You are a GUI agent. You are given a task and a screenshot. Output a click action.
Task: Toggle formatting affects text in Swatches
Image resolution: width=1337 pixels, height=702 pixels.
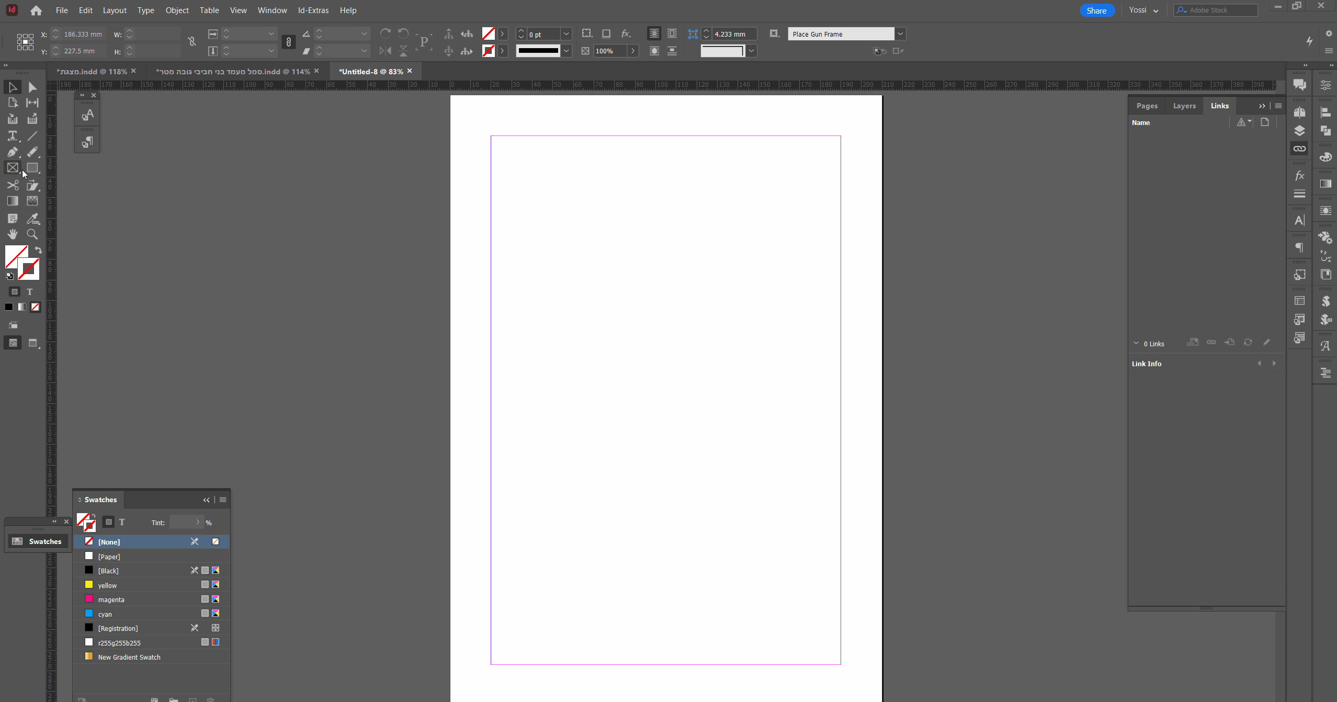(x=122, y=522)
